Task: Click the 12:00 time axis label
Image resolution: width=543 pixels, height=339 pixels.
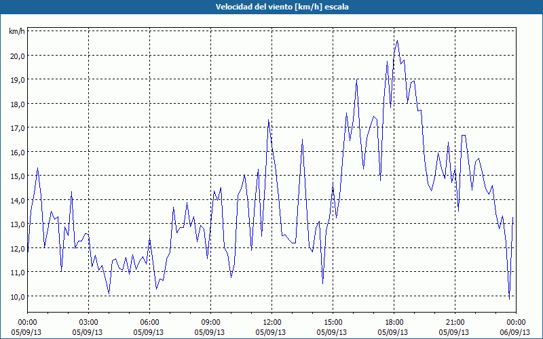Action: [272, 323]
